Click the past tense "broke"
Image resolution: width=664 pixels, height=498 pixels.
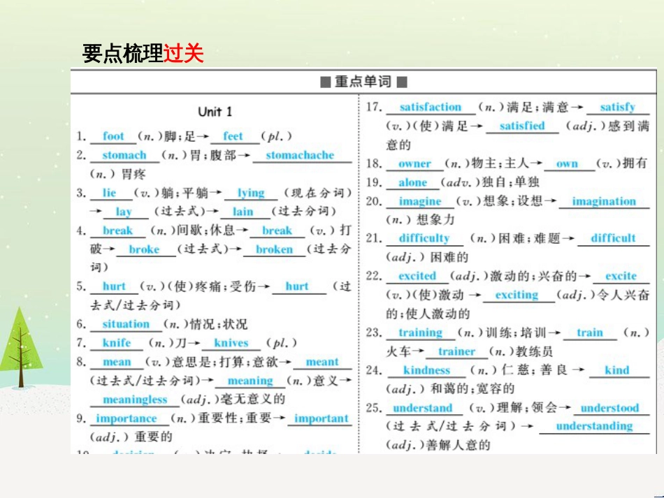tap(145, 249)
